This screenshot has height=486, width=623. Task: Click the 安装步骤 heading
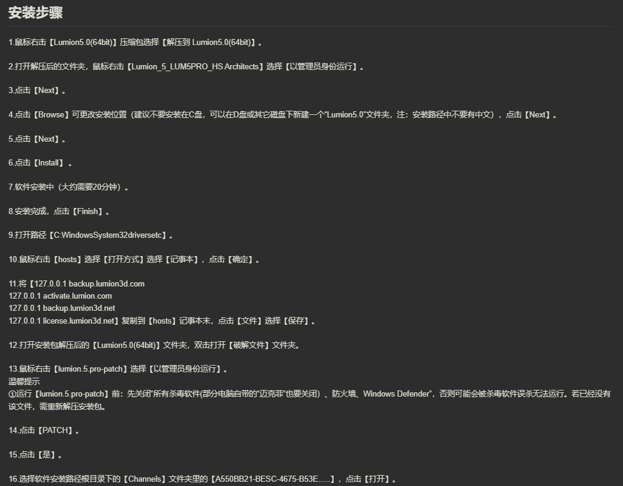point(35,13)
